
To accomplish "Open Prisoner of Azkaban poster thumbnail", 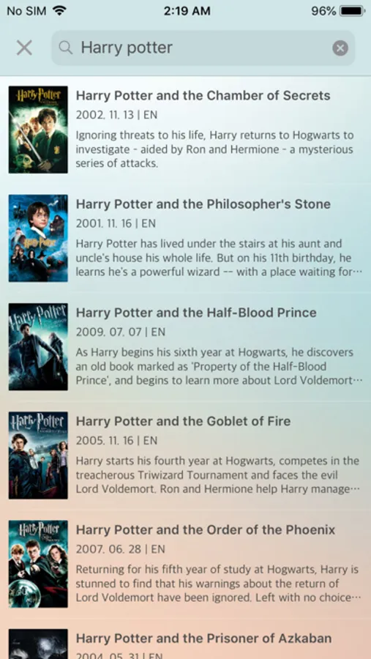I will (x=38, y=644).
